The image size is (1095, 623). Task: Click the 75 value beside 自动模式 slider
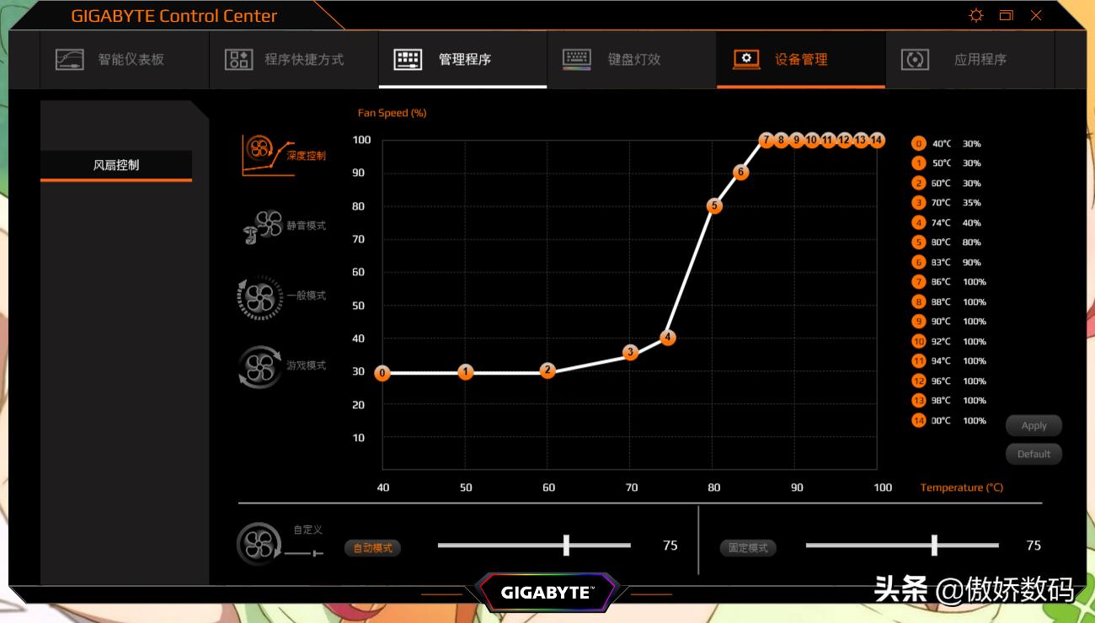[x=670, y=546]
